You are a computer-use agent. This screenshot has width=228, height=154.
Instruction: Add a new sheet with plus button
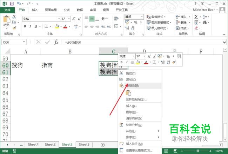pos(103,145)
